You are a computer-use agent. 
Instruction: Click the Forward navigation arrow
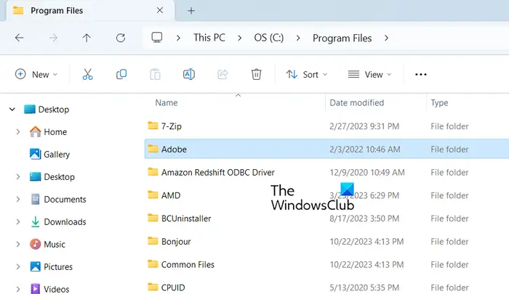click(x=53, y=38)
